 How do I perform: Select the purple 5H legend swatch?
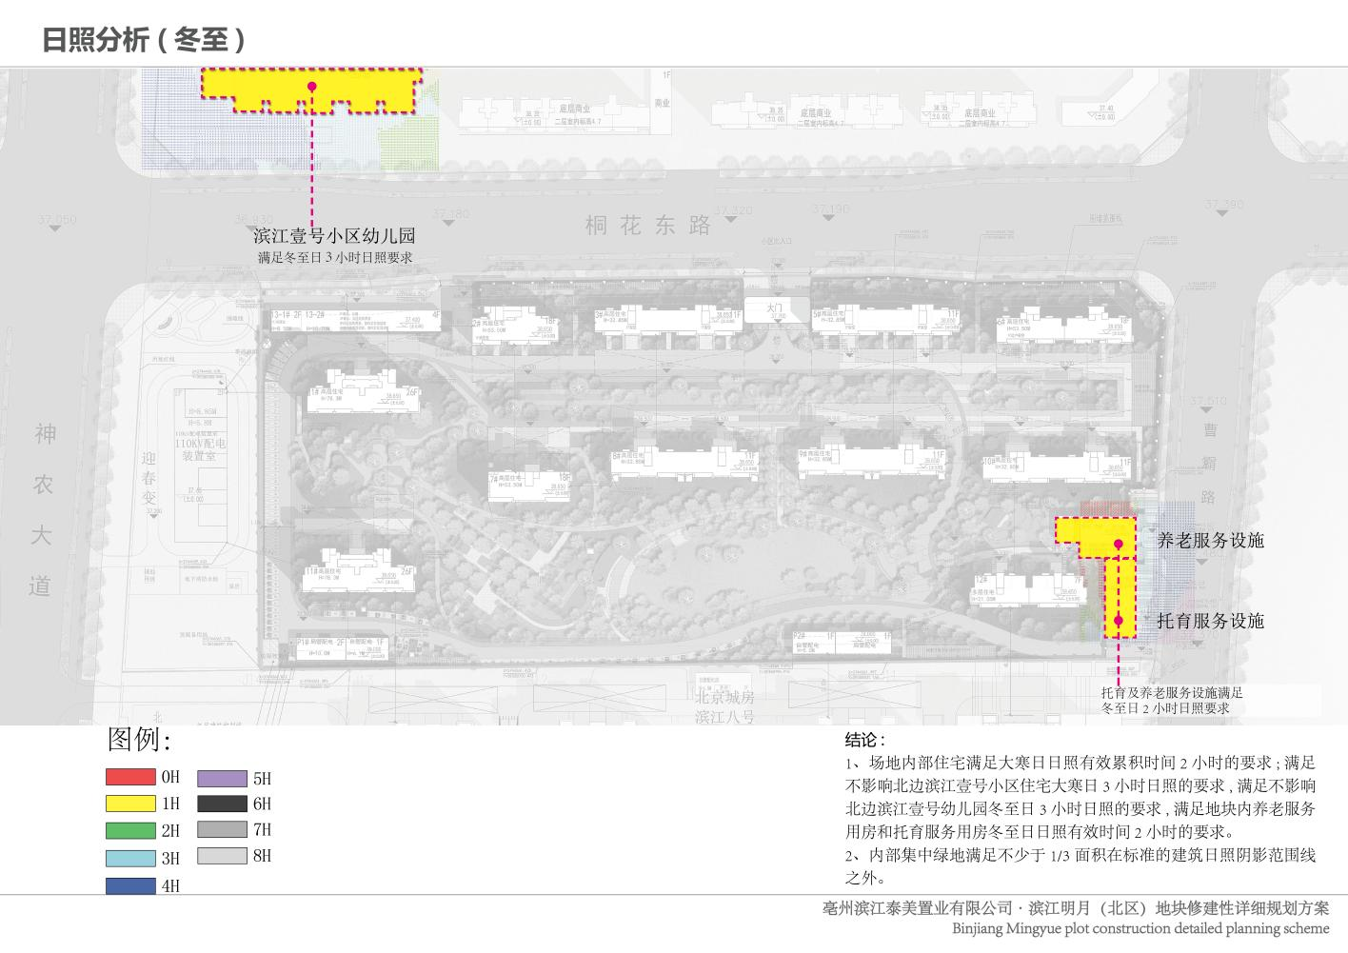222,778
